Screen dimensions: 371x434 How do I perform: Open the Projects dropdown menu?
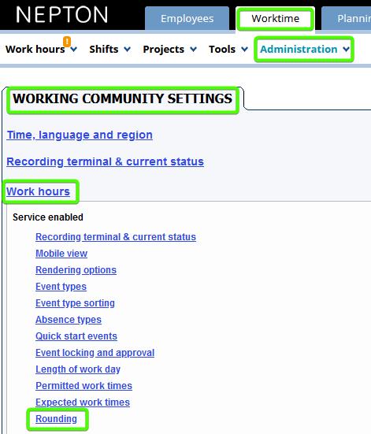(x=169, y=50)
